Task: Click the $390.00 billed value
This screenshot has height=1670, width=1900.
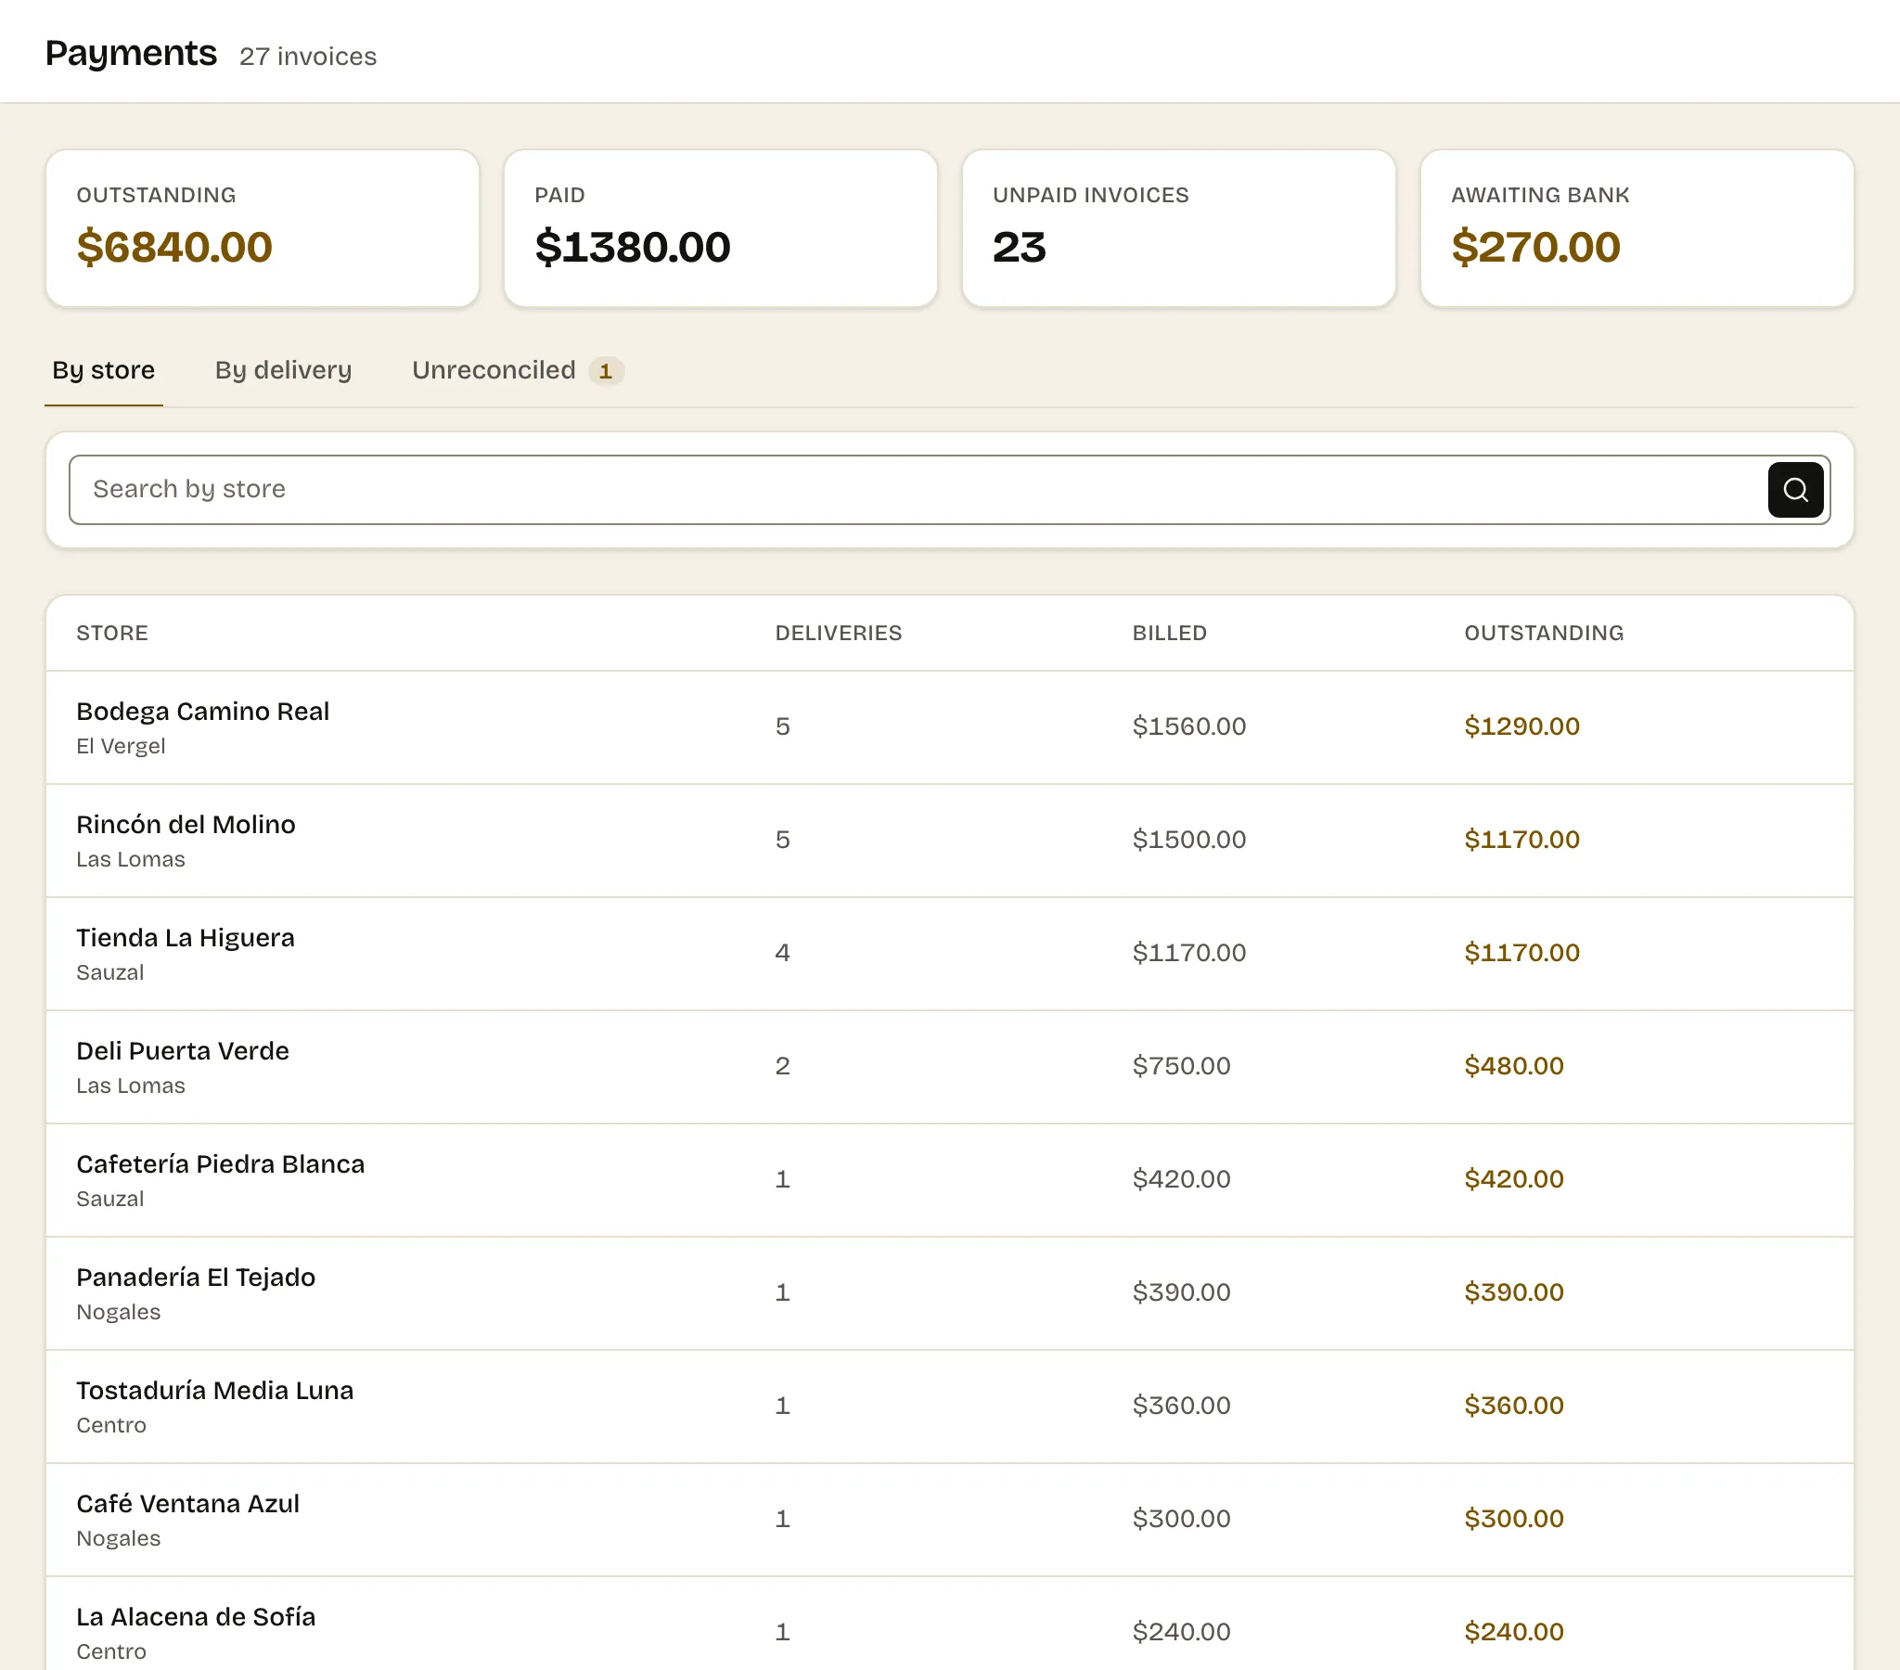Action: (x=1180, y=1292)
